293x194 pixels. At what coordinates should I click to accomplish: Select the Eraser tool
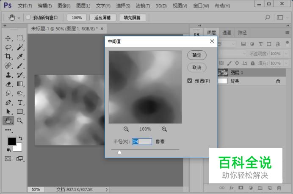(x=8, y=84)
